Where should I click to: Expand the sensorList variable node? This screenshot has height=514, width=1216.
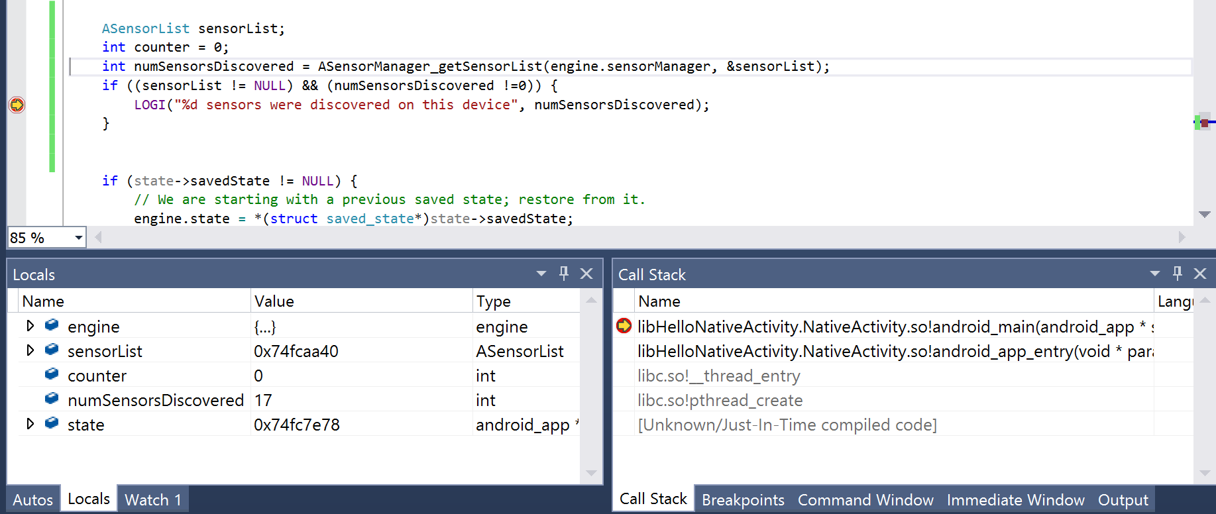(x=30, y=350)
